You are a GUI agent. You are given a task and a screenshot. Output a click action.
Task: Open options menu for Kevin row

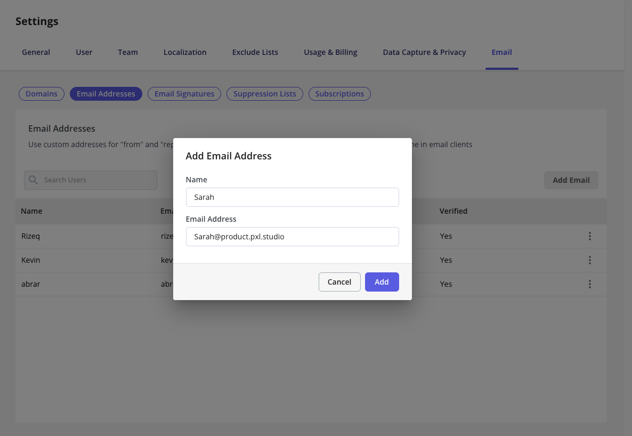(590, 260)
